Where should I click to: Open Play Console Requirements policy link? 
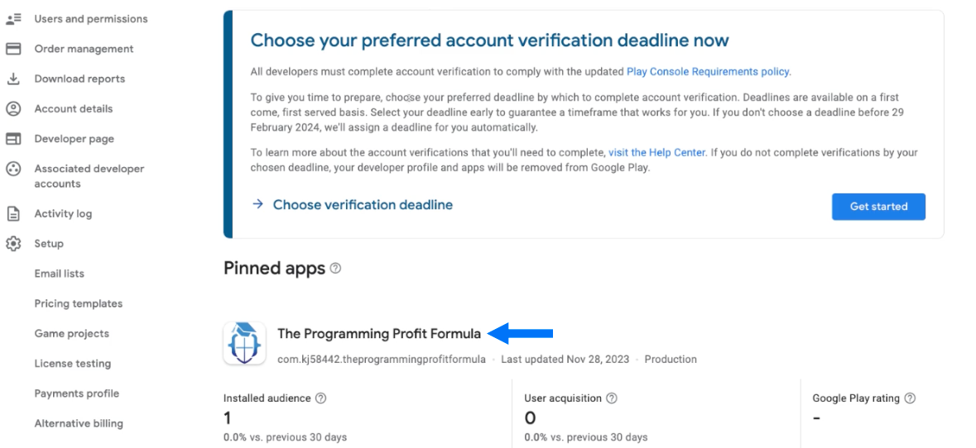pyautogui.click(x=708, y=71)
